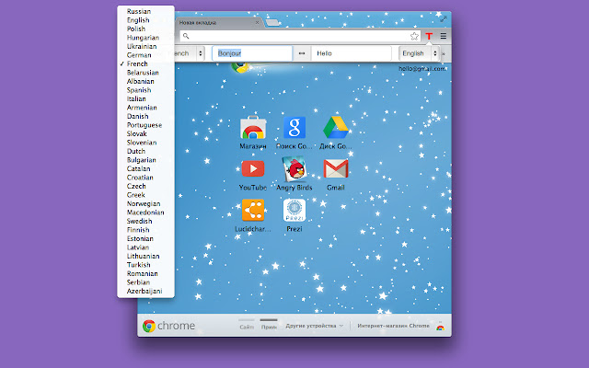Switch to the Сайты page section
The width and height of the screenshot is (589, 368).
(x=247, y=325)
